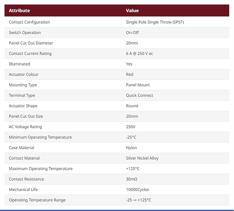Viewport: 234px width, 211px height.
Task: Click the Round value
Action: pos(132,106)
